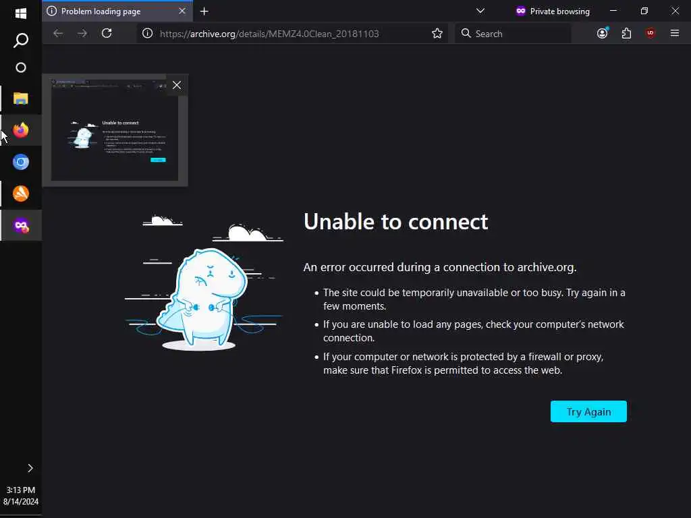The height and width of the screenshot is (518, 691).
Task: Click the Private browsing indicator
Action: [553, 11]
